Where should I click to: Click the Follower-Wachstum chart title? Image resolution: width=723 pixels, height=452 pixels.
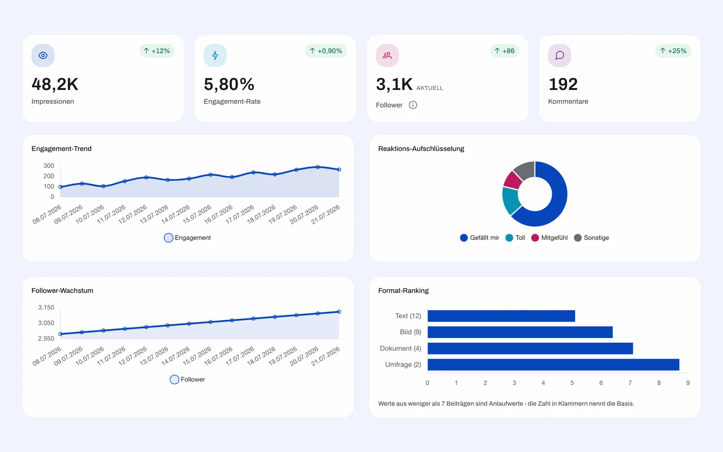(62, 291)
